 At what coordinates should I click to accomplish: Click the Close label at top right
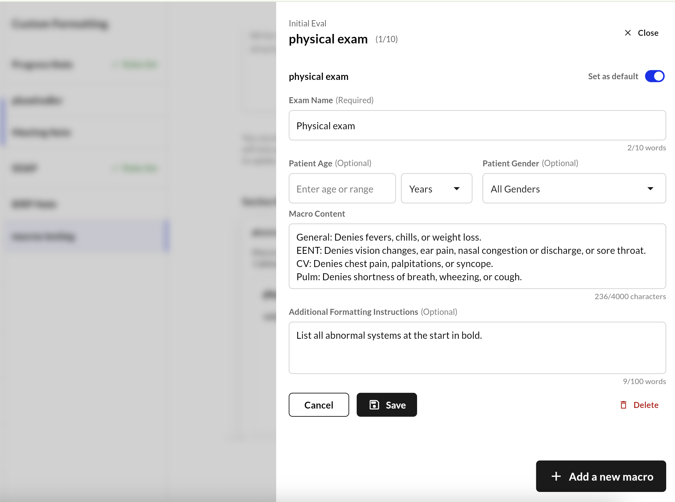[x=648, y=33]
